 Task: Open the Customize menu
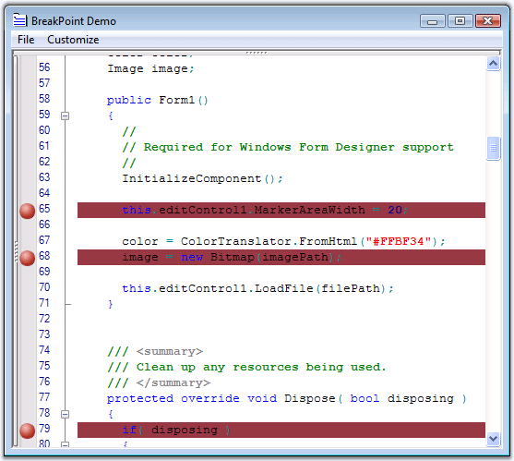pos(73,40)
